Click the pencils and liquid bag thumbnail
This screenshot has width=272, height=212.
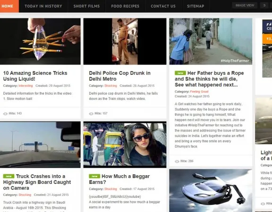[40, 41]
